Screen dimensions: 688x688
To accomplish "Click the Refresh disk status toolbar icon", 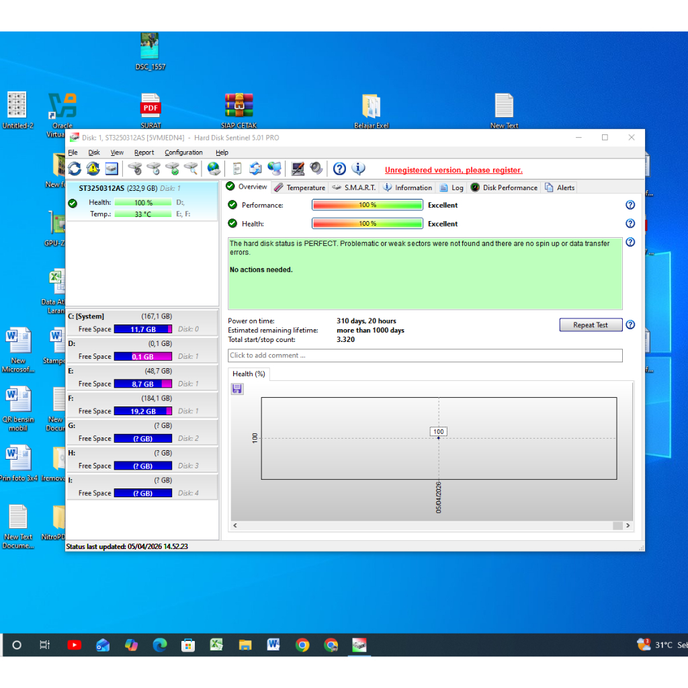I will coord(75,169).
